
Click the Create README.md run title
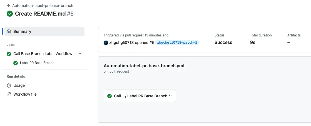click(40, 14)
